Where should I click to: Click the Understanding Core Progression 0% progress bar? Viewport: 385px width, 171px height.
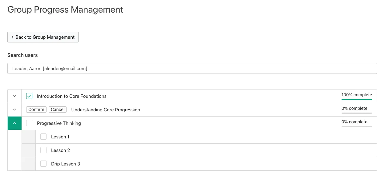[x=357, y=113]
